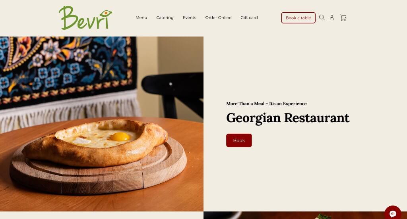Click the red Book button
Screen dimensions: 407x219
tap(239, 140)
